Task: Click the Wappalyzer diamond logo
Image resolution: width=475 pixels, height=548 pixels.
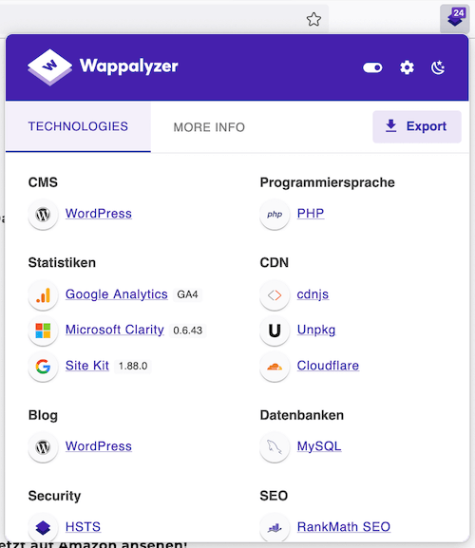Action: coord(50,67)
